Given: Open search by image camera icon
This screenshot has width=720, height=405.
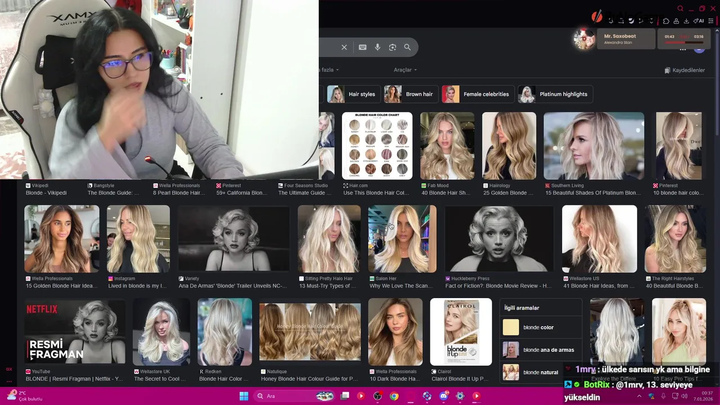Looking at the screenshot, I should 393,47.
